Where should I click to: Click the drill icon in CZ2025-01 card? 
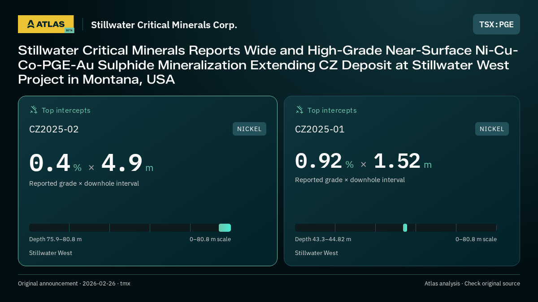tap(299, 110)
